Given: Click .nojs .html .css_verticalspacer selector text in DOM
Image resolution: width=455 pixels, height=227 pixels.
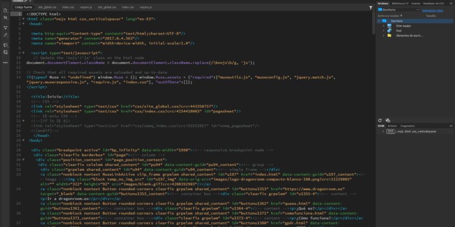Looking at the screenshot, I should click(417, 131).
